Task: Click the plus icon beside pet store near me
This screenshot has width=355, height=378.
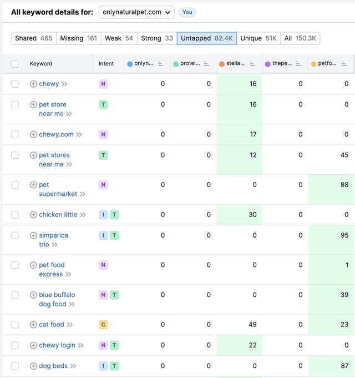Action: [x=33, y=104]
